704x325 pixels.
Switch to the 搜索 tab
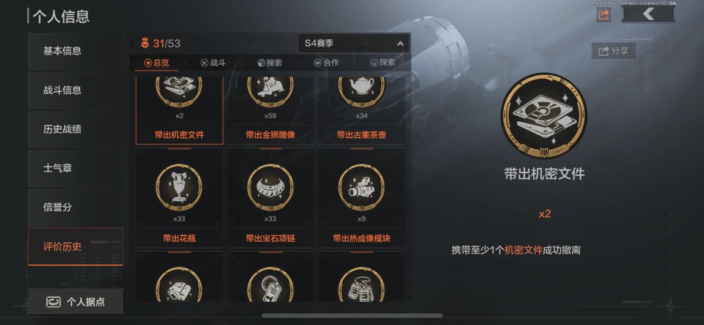270,63
